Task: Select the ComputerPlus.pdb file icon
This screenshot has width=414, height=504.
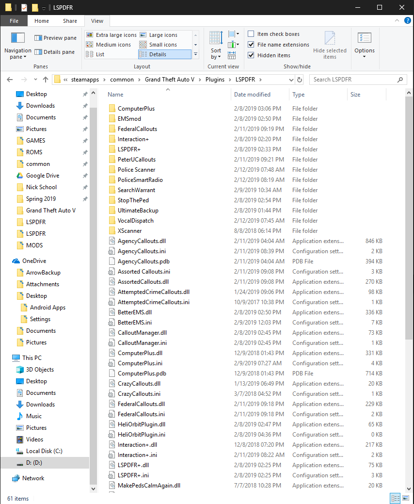Action: coord(112,374)
